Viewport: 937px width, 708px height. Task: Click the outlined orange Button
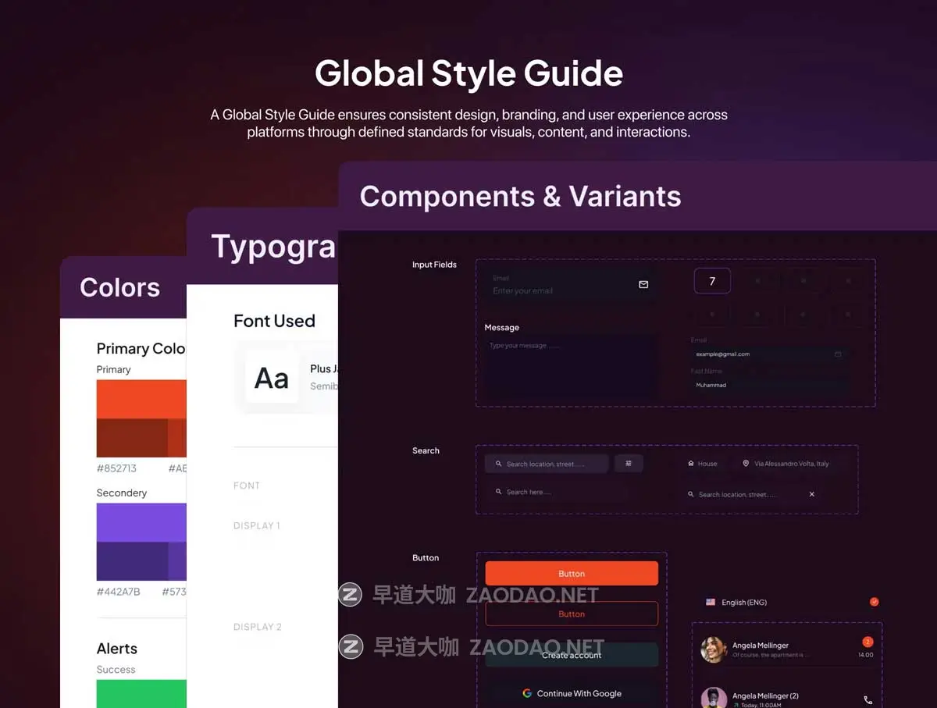[572, 614]
